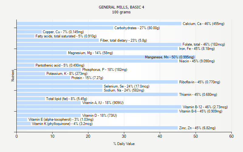Click the Thiamin bar in the chart

97,94
